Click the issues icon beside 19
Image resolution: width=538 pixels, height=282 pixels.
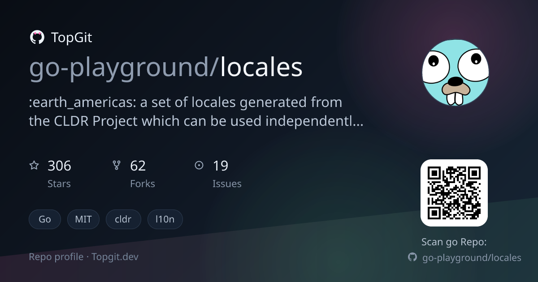point(199,166)
